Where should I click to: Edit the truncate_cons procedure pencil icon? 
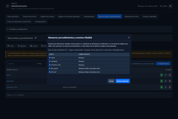coord(166,87)
